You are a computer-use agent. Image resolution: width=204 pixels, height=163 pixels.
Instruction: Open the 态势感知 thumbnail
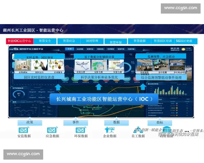click(x=23, y=65)
